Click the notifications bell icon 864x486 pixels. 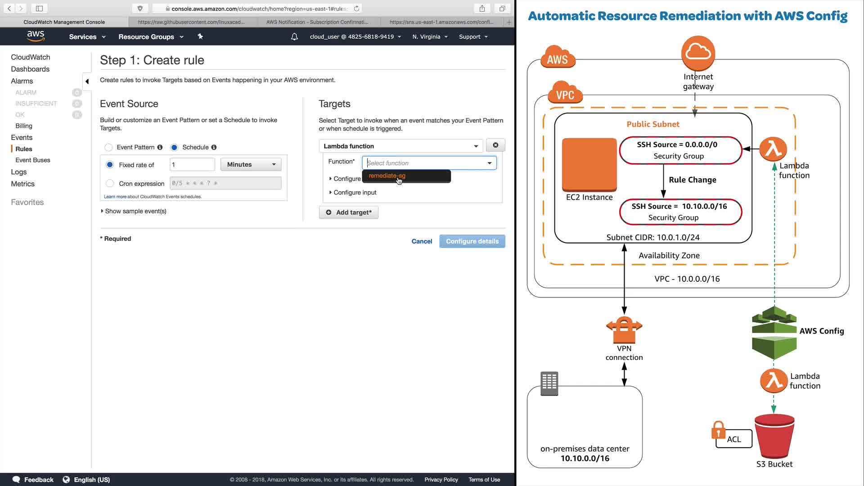[x=294, y=37]
